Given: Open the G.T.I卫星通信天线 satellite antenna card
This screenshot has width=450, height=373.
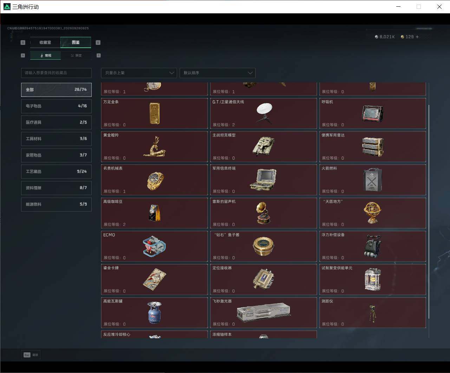Looking at the screenshot, I should tap(263, 113).
